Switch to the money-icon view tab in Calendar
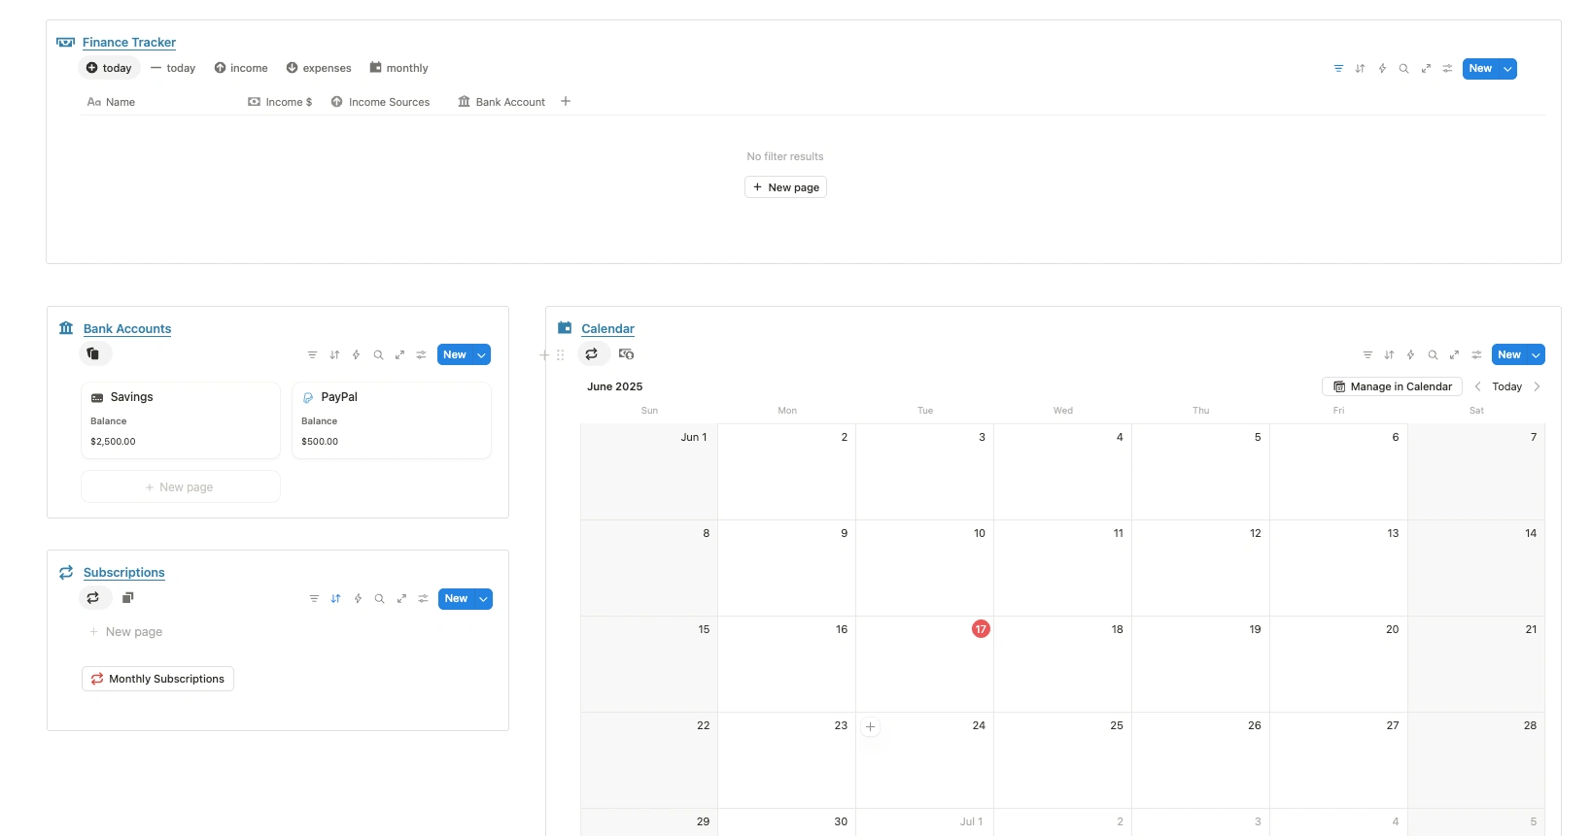The image size is (1591, 836). tap(626, 354)
